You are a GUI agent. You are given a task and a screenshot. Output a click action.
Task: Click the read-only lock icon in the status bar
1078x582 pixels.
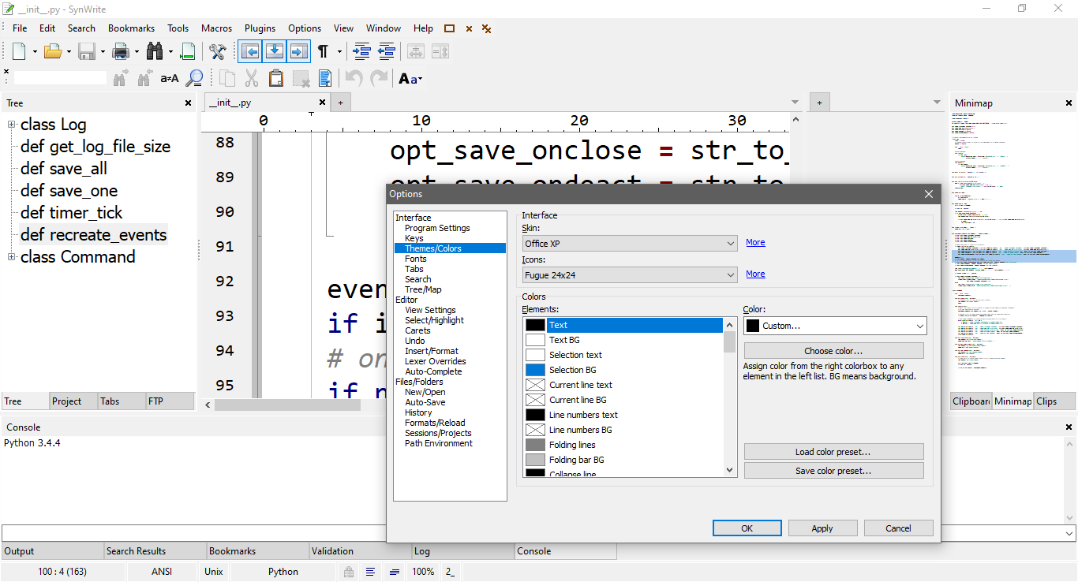348,572
